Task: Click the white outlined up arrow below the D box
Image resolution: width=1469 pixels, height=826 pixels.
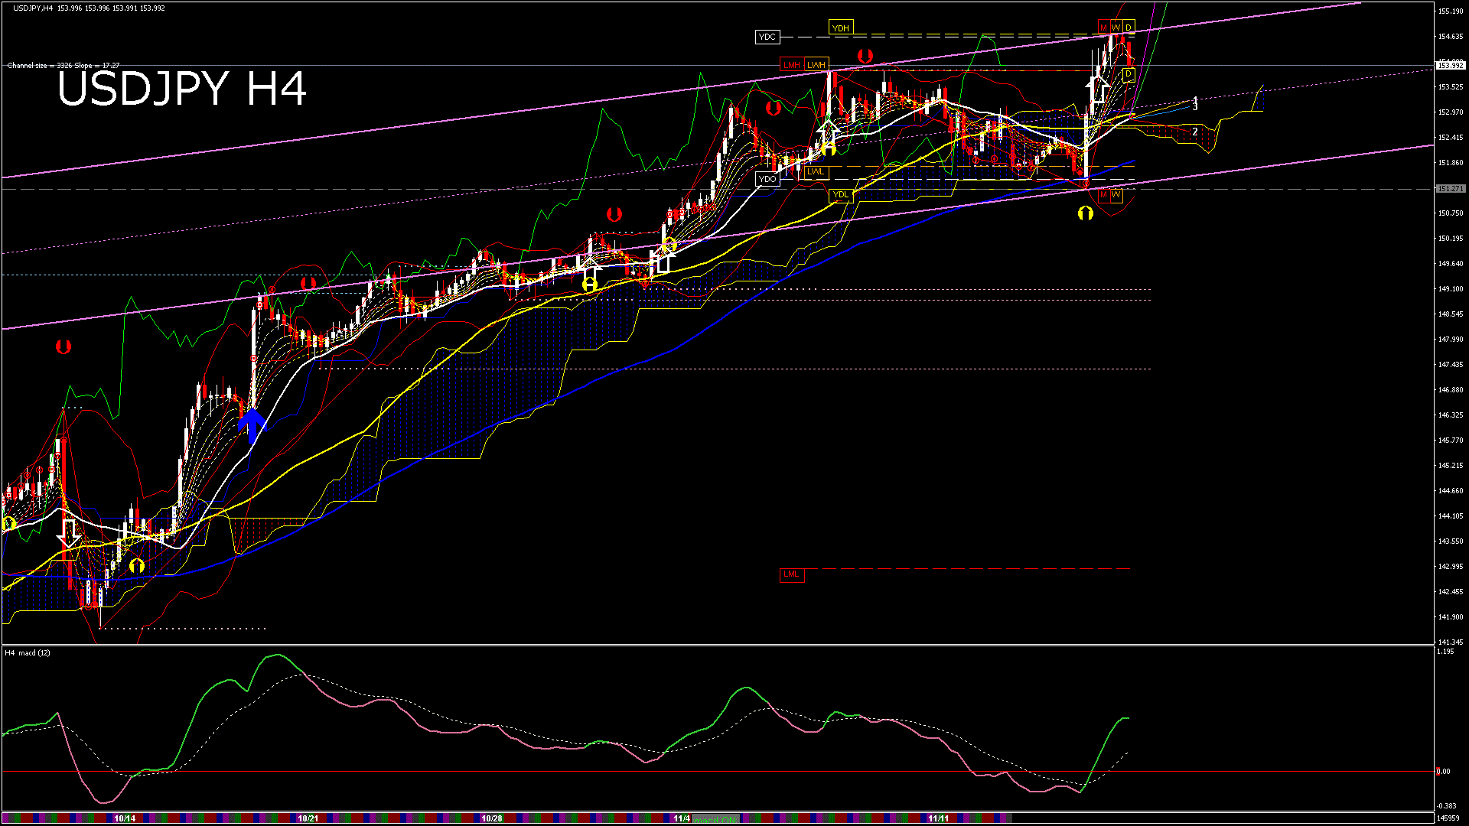Action: pyautogui.click(x=1099, y=88)
